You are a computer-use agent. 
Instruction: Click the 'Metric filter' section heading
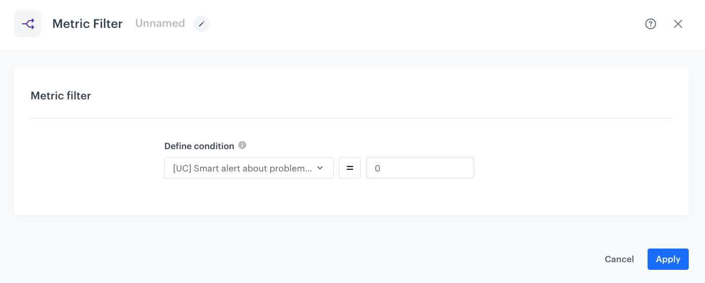(60, 96)
